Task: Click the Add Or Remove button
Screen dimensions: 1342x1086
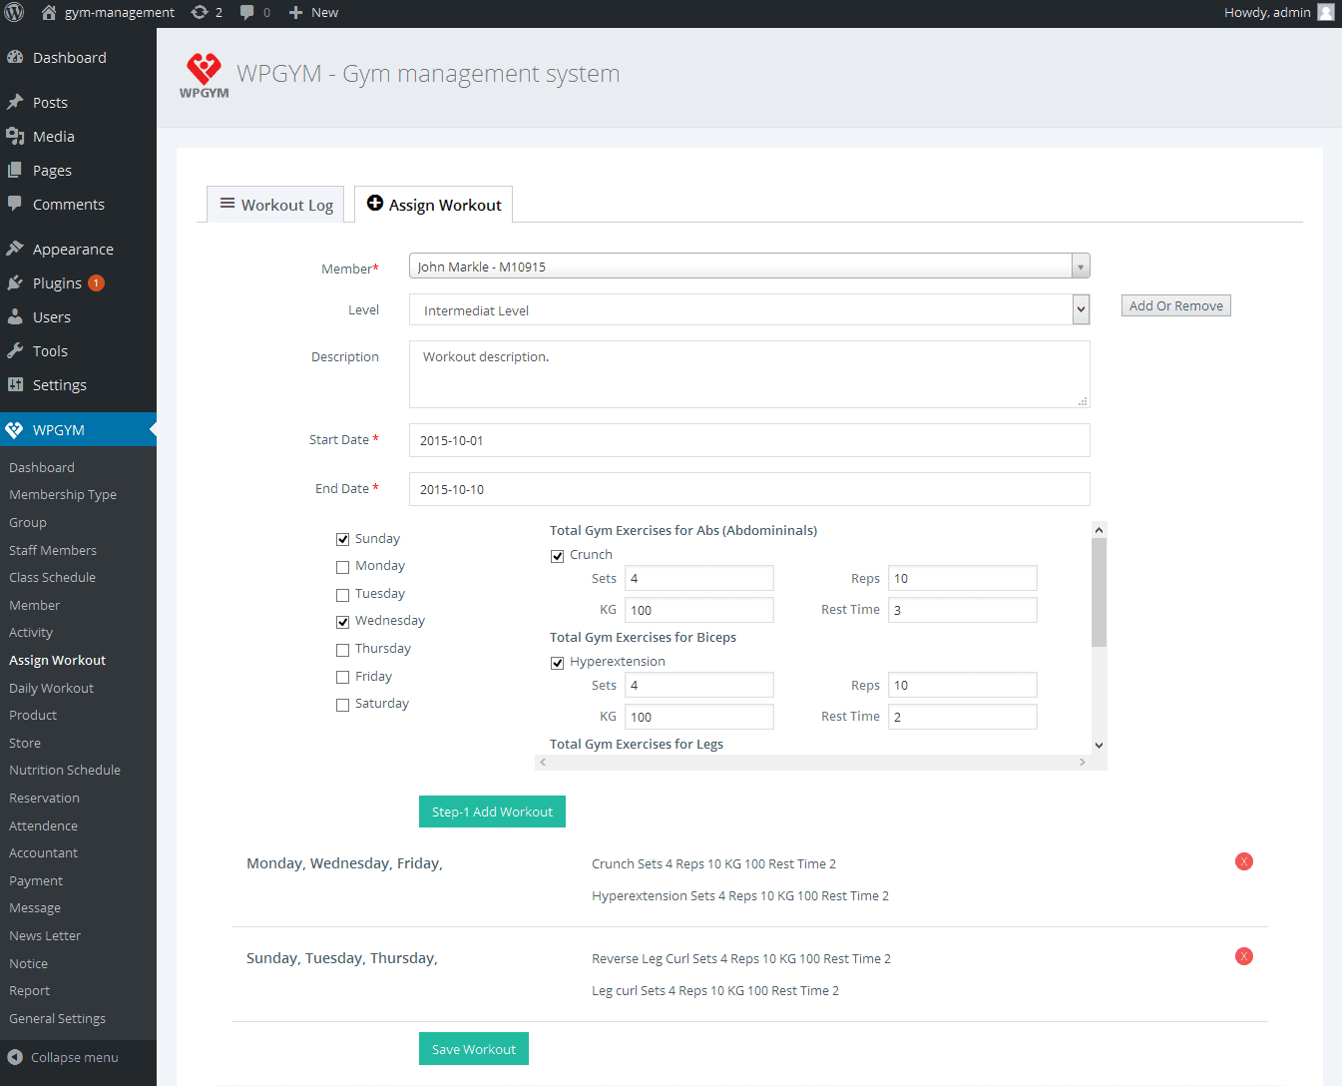Action: (x=1176, y=305)
